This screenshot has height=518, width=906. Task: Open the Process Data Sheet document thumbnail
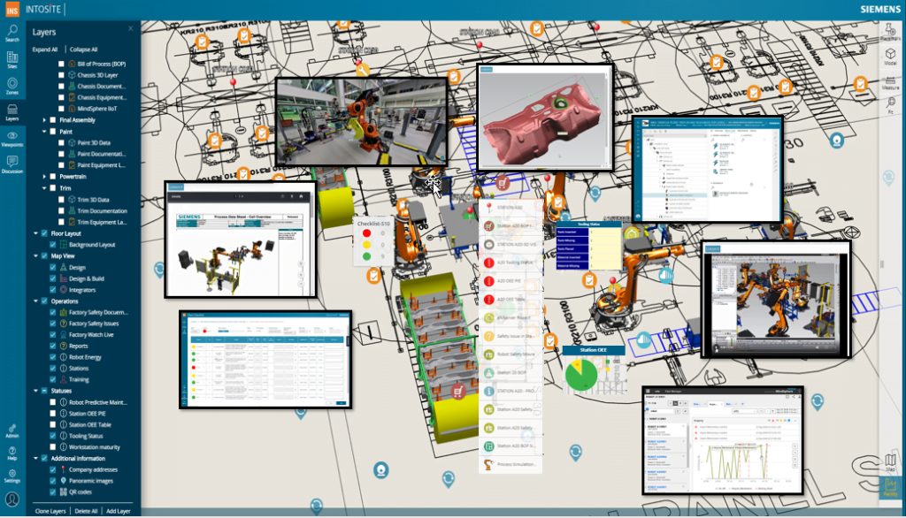241,240
